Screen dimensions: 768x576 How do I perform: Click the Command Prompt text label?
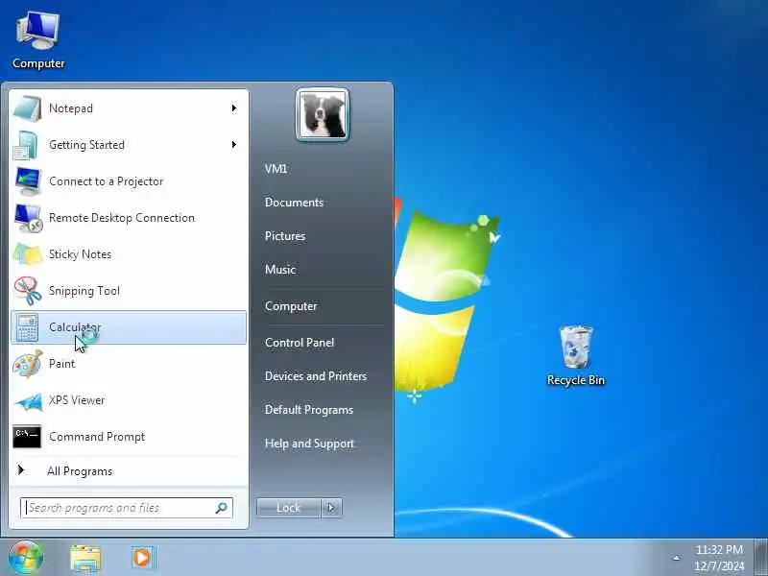point(97,437)
